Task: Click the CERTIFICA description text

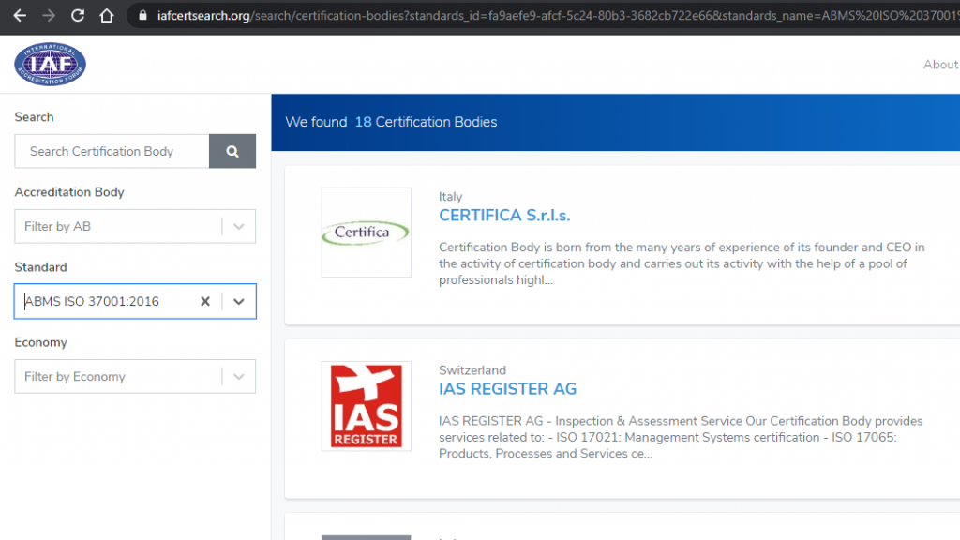Action: pos(682,263)
